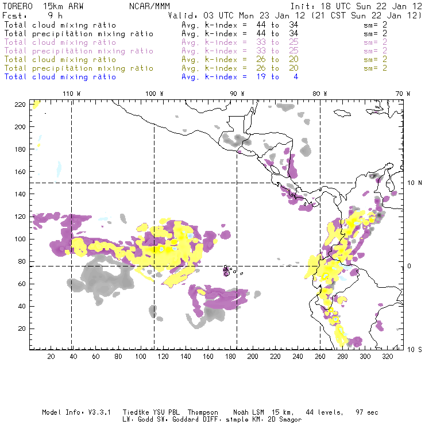Click vertical axis tick label '120'
The image size is (425, 425).
[20, 217]
